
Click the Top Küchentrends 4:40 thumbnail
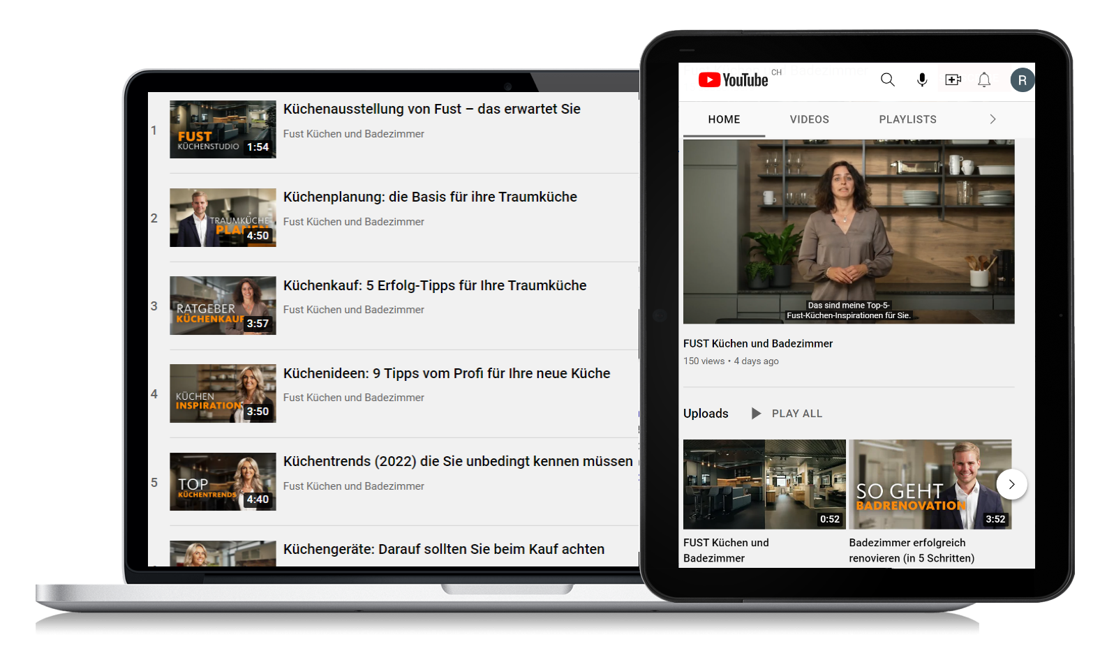[x=223, y=482]
